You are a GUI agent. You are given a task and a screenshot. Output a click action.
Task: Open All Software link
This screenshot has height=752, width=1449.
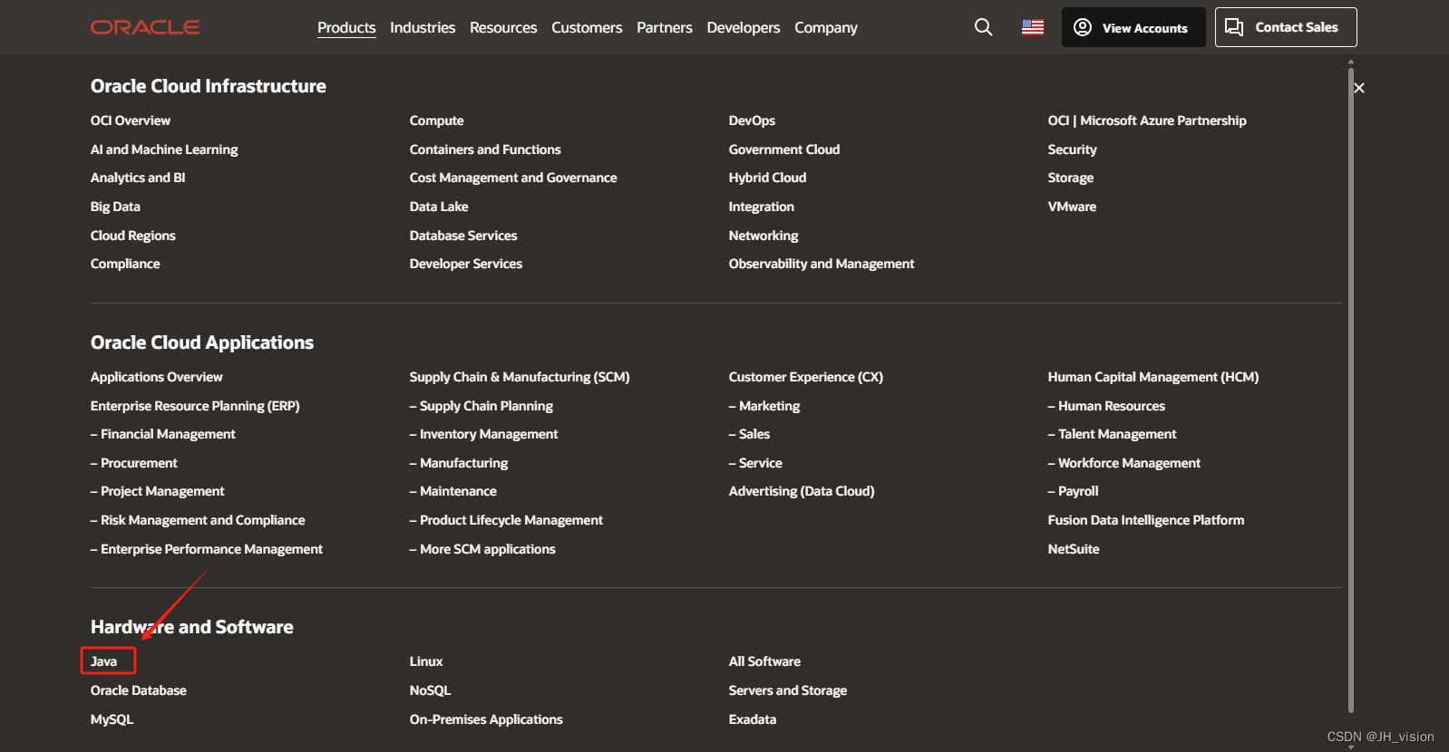pos(764,661)
